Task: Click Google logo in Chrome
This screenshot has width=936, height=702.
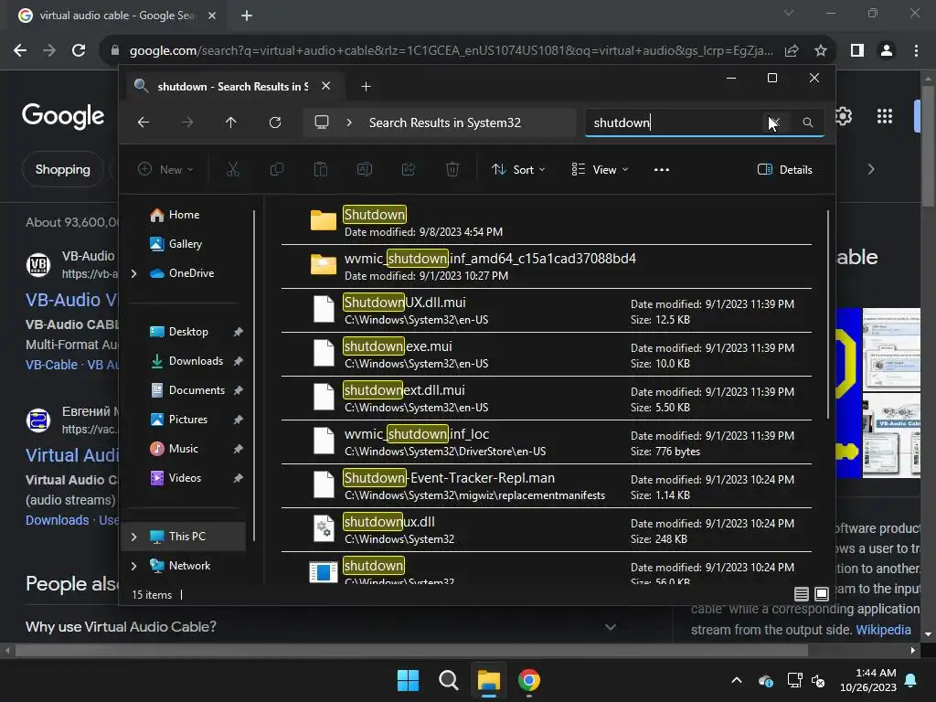Action: point(63,116)
